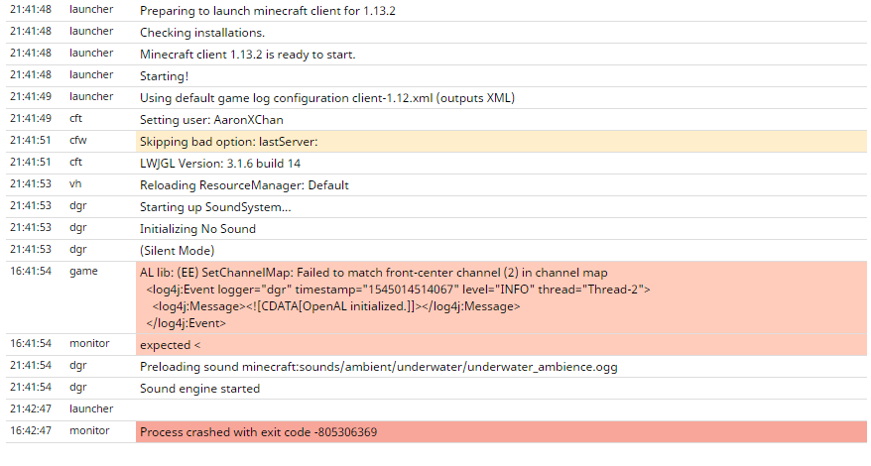Click the "LWJGL Version: 3.1.6 build 14" line

pos(220,164)
